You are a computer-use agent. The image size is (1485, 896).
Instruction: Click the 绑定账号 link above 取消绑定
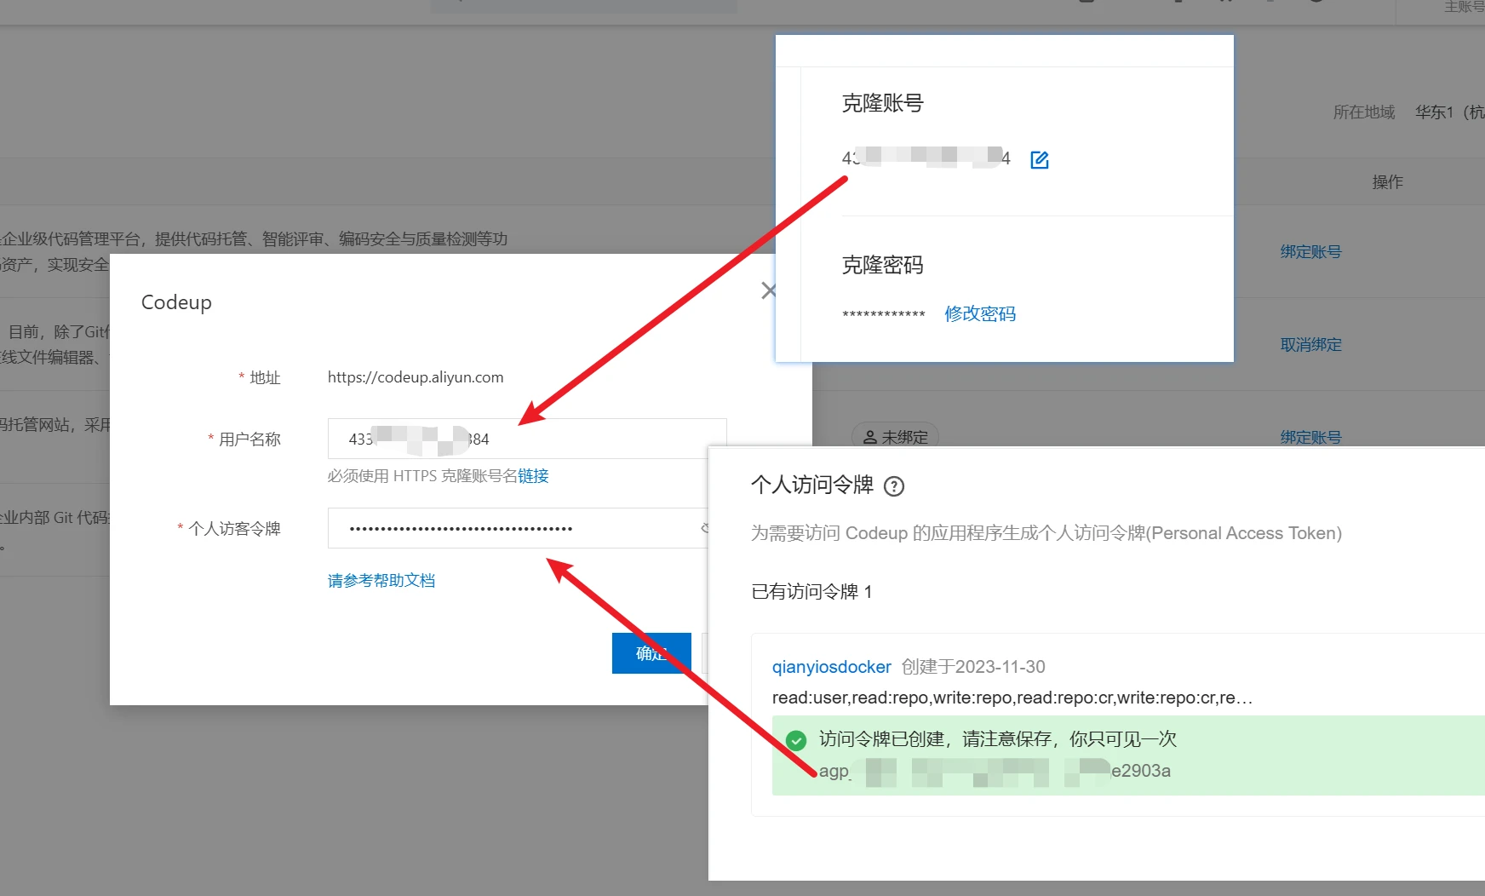[x=1310, y=252]
